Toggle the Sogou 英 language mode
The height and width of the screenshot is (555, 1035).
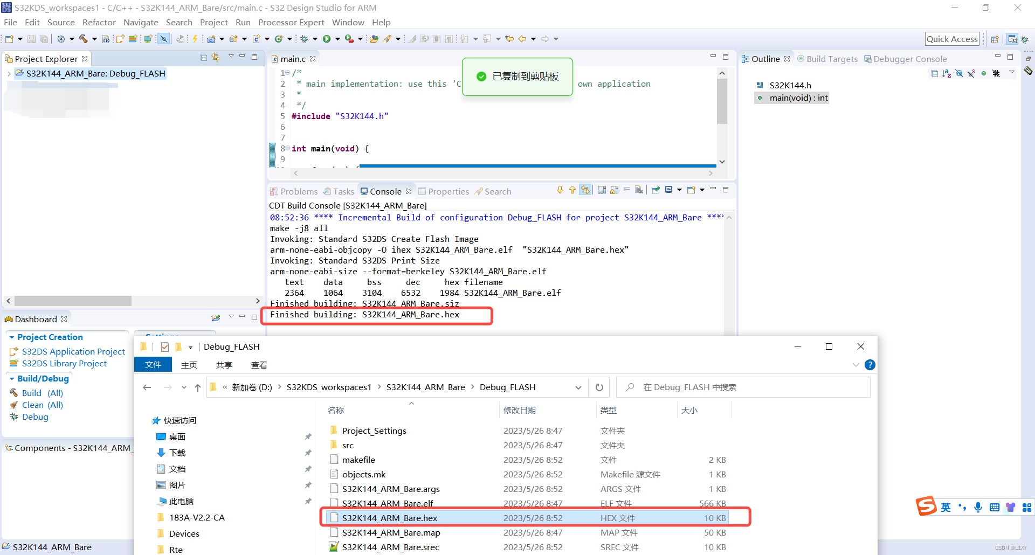click(946, 507)
